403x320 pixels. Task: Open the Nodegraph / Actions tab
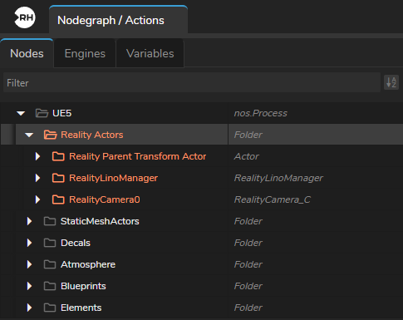(118, 20)
